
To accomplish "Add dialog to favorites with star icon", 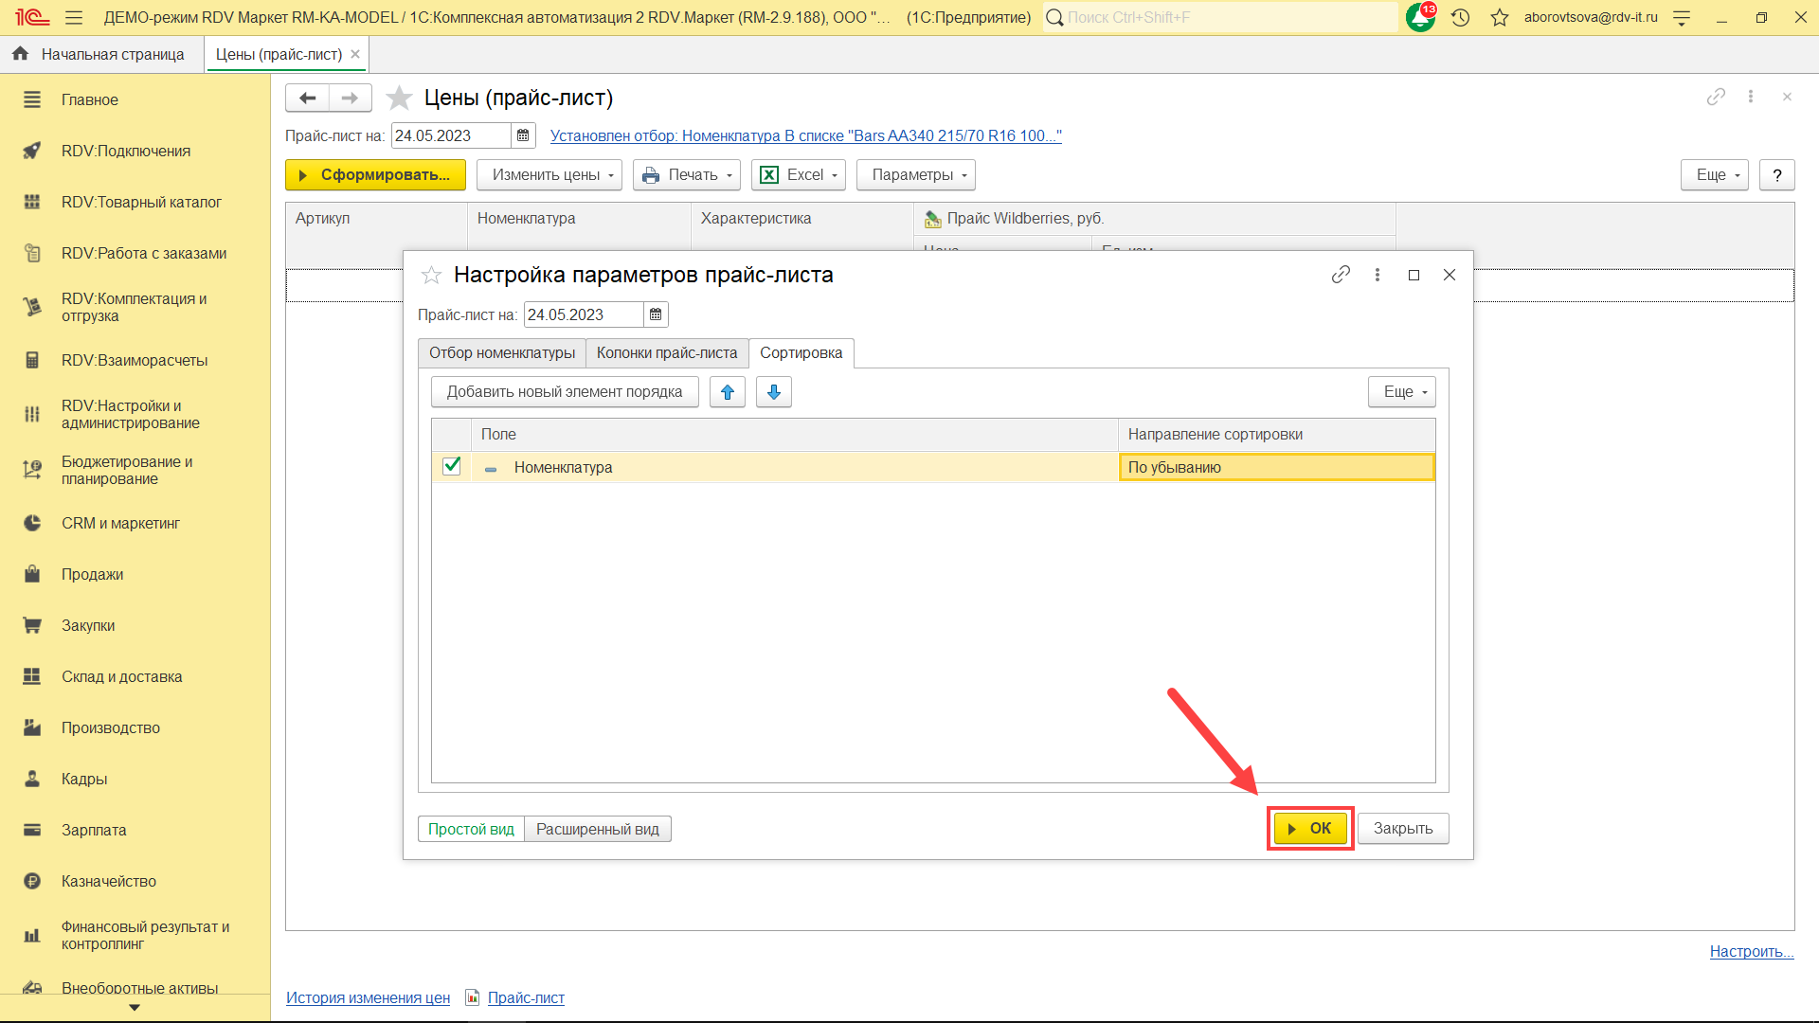I will (x=431, y=275).
